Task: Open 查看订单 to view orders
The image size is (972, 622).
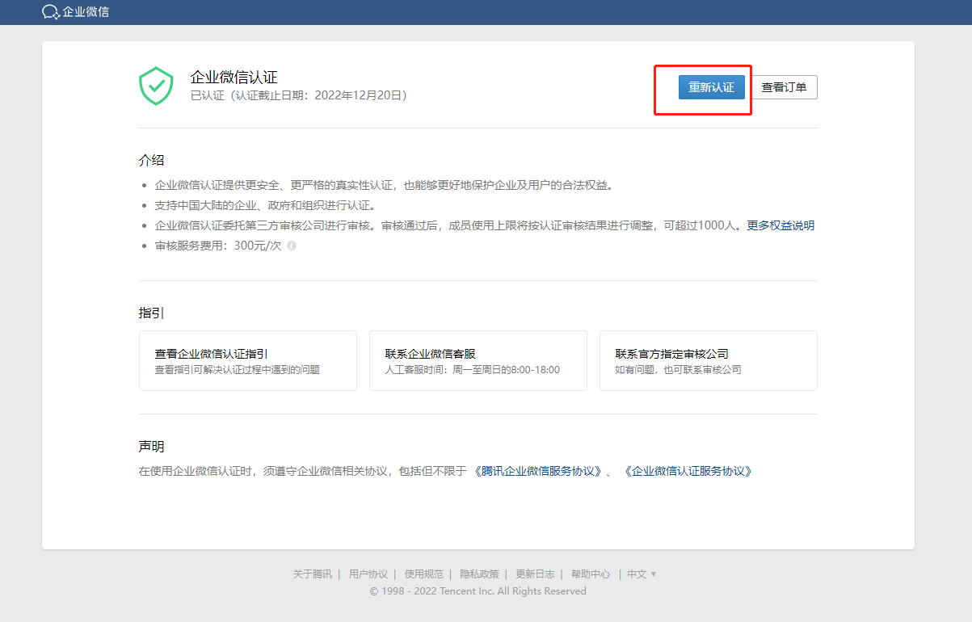Action: (784, 87)
